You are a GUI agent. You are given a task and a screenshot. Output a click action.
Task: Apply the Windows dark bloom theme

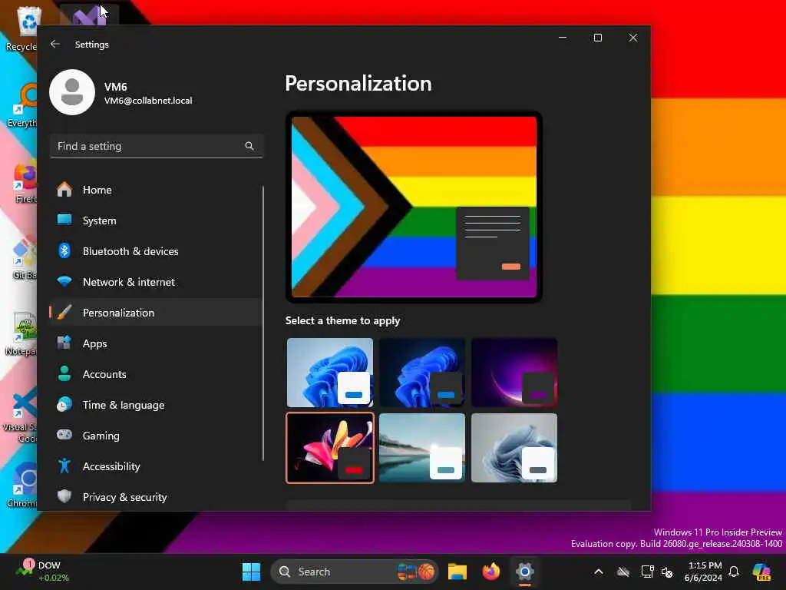coord(422,373)
